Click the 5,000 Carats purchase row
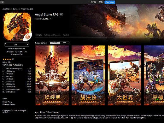 pyautogui.click(x=17, y=84)
